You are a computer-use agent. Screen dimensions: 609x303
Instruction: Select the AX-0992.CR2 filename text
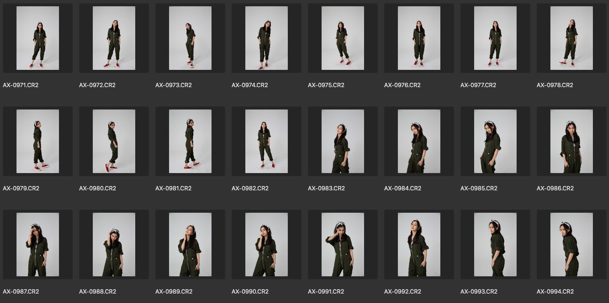coord(403,292)
